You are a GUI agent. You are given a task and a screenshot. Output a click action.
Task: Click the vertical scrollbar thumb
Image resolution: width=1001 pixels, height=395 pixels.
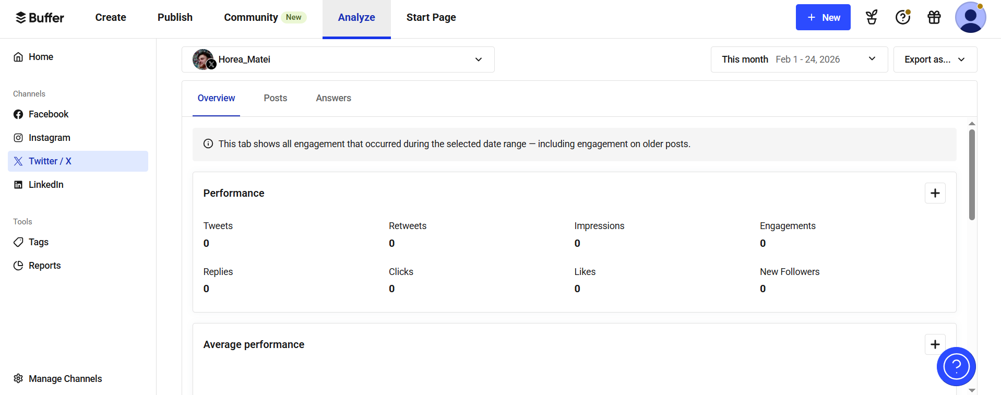click(x=972, y=175)
